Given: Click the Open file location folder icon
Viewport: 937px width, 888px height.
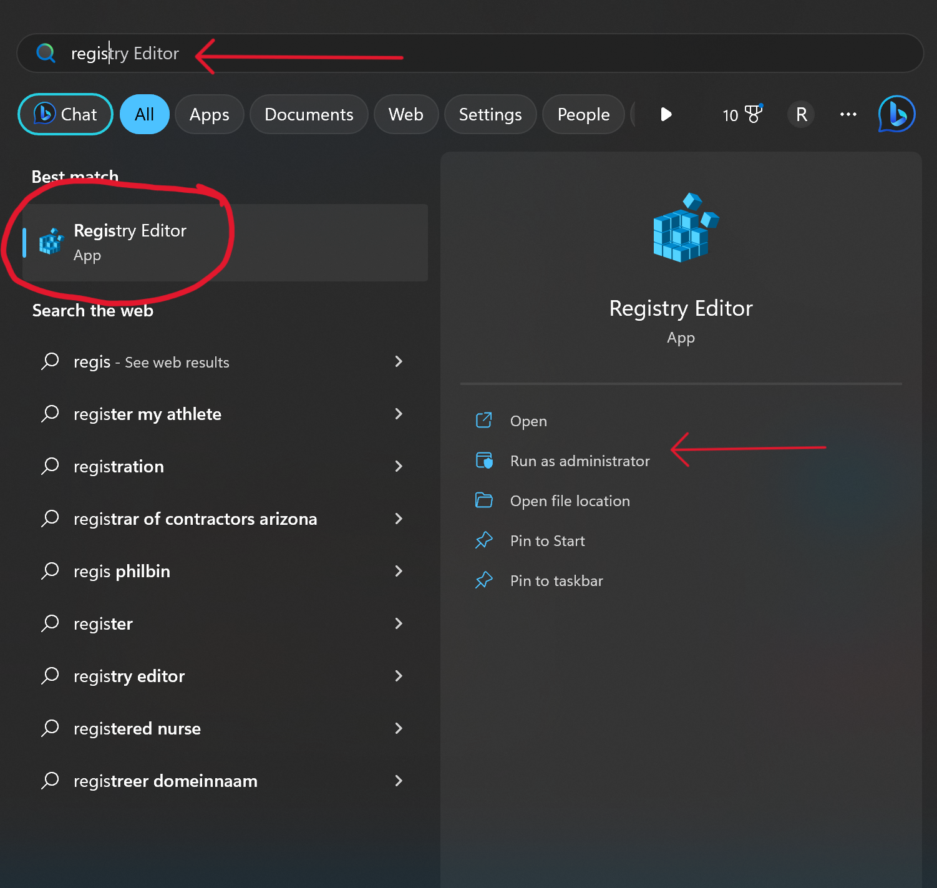Looking at the screenshot, I should [484, 500].
